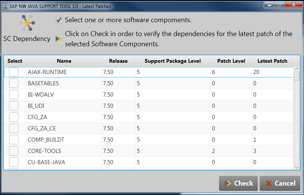Tick the CFG_ZA select checkbox
The height and width of the screenshot is (195, 304).
point(14,117)
